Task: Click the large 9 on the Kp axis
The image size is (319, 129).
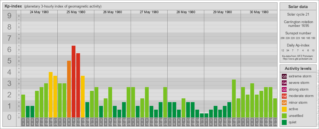Action: pyautogui.click(x=9, y=16)
